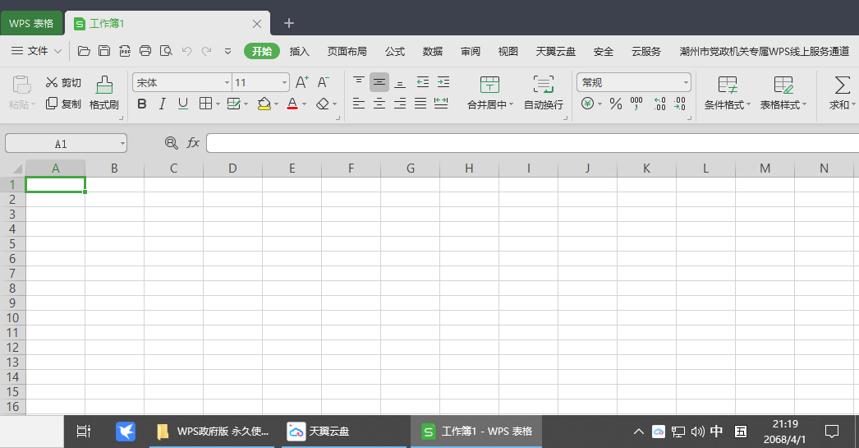
Task: Toggle Bold formatting
Action: (142, 104)
